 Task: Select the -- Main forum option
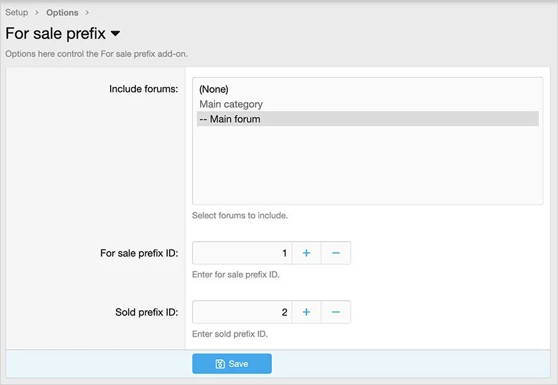229,119
